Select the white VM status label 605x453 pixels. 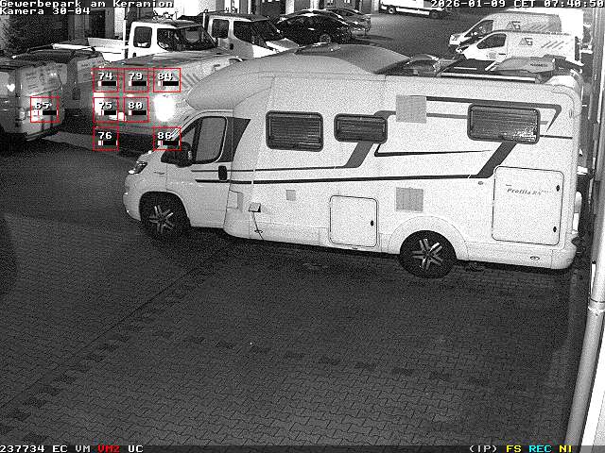click(83, 448)
